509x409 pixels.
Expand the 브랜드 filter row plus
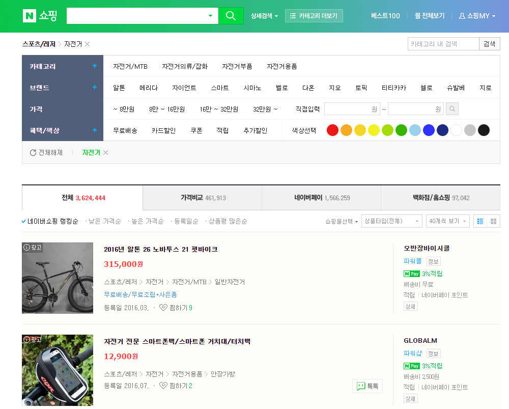pos(94,88)
